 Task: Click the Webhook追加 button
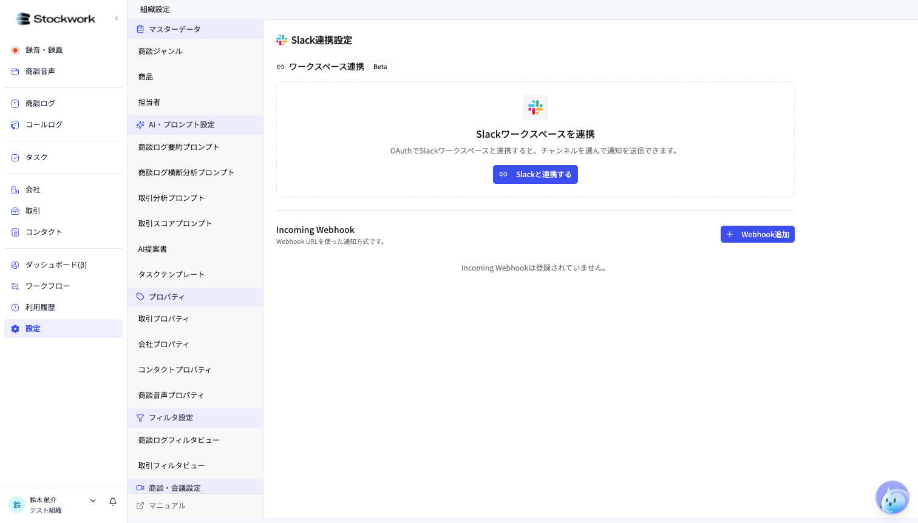[x=758, y=234]
